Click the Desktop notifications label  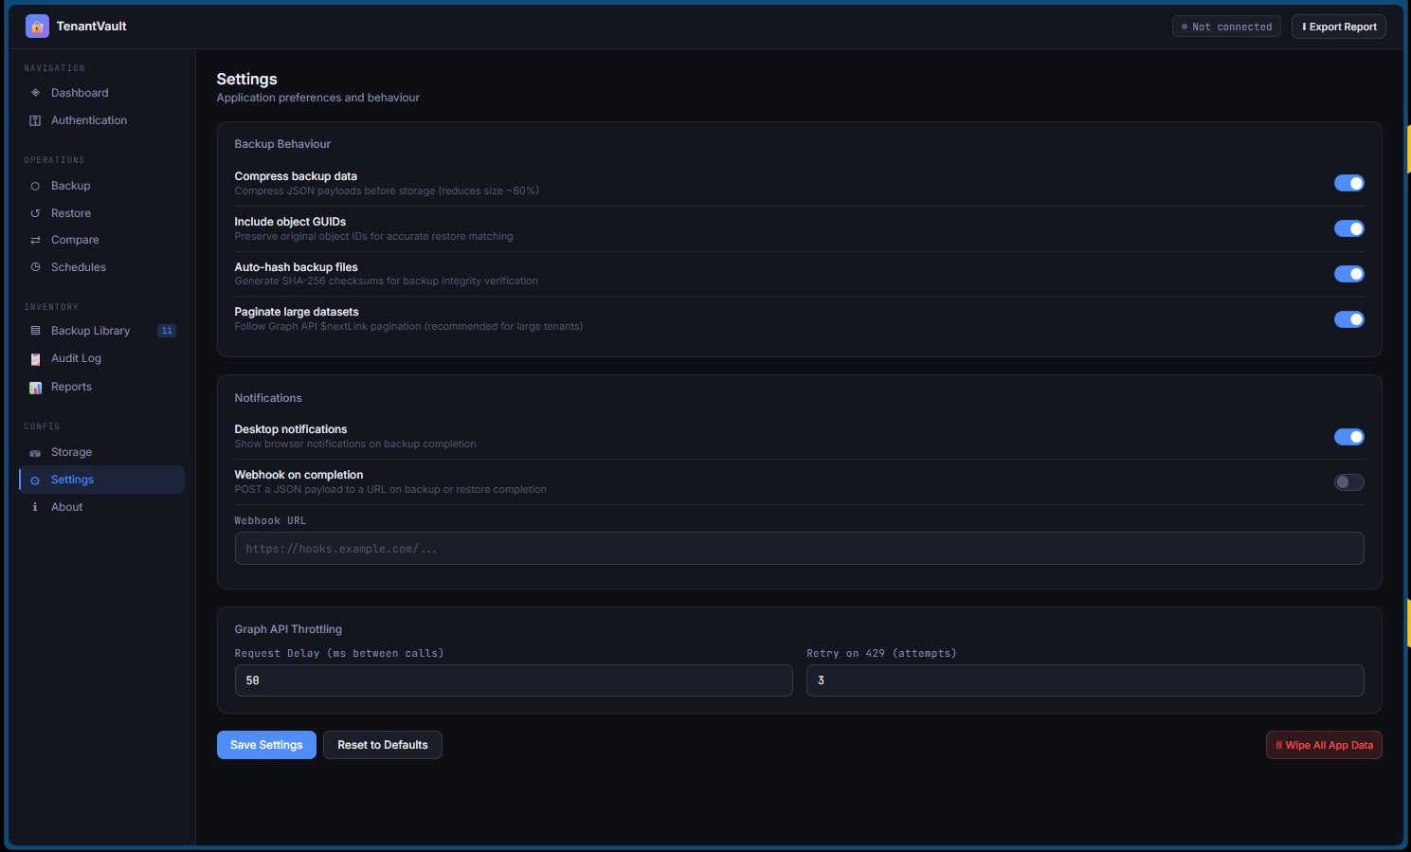point(291,429)
